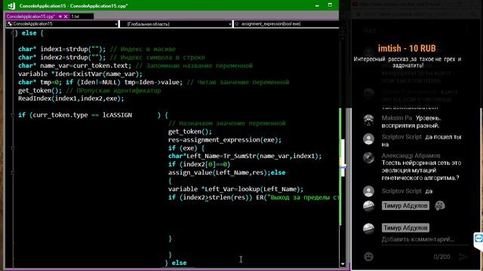Click avatar beside 'да пошел ты на' message
Viewport: 483px width, 271px height.
pyautogui.click(x=368, y=139)
